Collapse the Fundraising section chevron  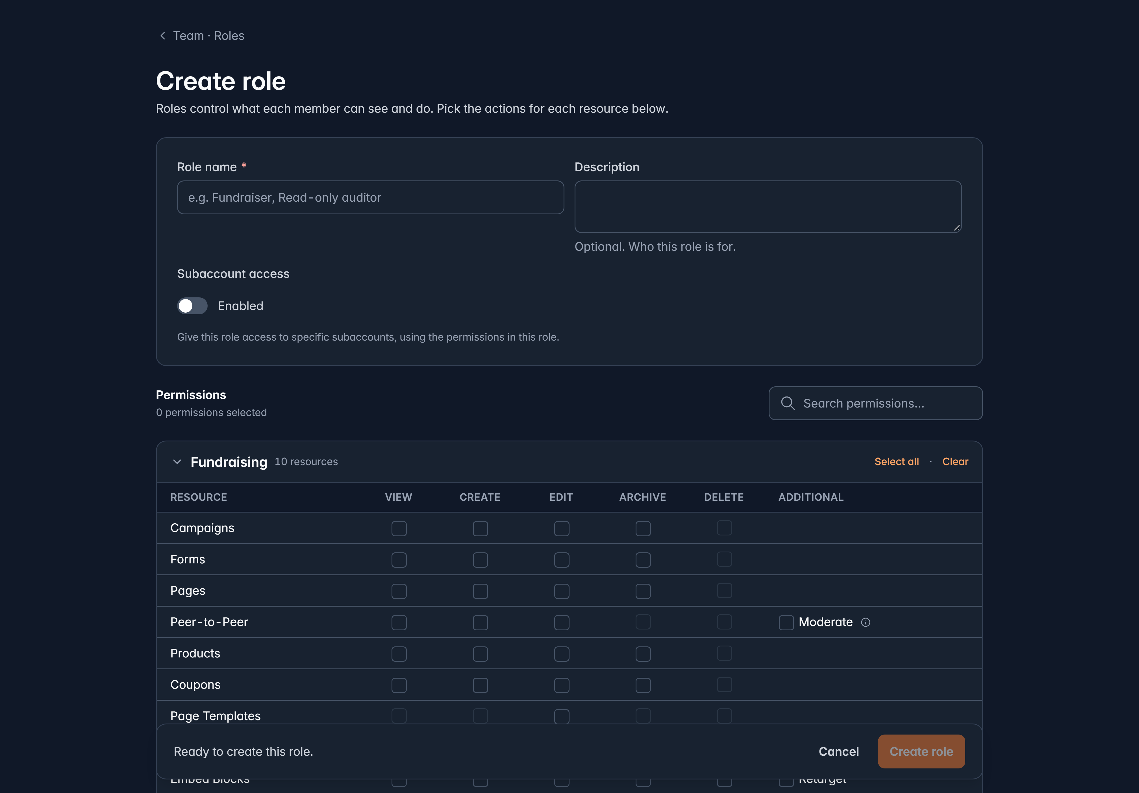(x=177, y=462)
